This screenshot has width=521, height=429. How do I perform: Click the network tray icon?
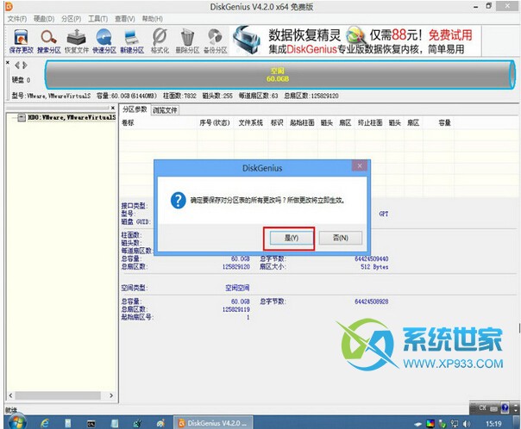[x=455, y=424]
